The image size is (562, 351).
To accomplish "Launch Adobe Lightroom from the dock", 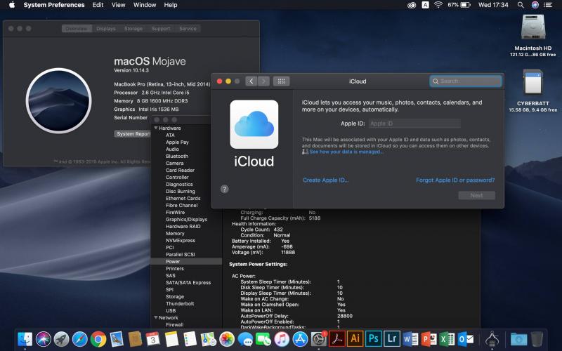I will pos(392,339).
